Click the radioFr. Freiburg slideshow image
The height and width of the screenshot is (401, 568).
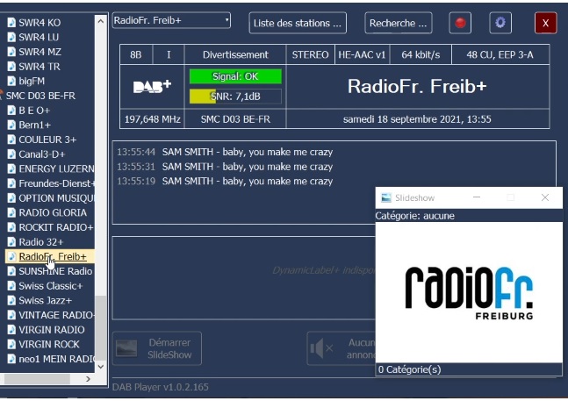pos(469,292)
